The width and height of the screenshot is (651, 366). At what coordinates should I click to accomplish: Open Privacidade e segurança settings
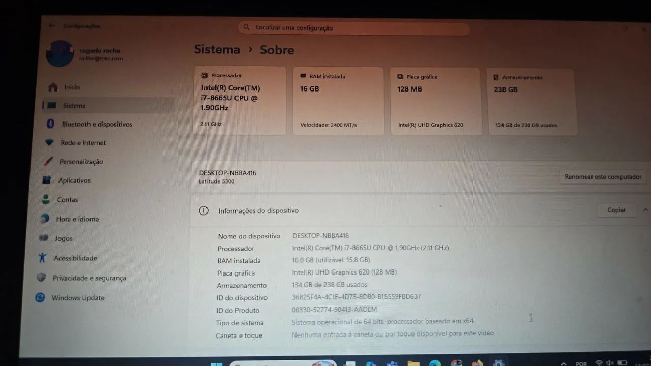tap(89, 278)
